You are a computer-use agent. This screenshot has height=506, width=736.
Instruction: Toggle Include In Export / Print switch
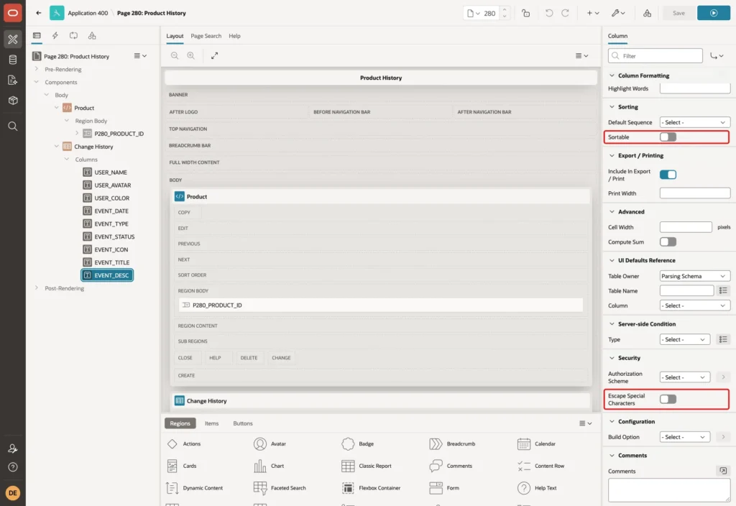pyautogui.click(x=668, y=175)
